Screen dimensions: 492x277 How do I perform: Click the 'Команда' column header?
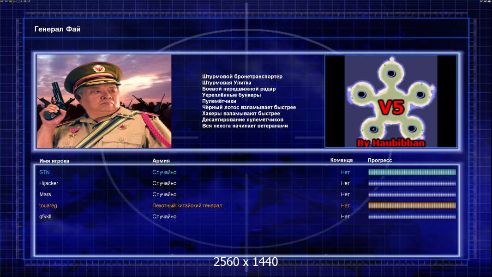point(342,160)
